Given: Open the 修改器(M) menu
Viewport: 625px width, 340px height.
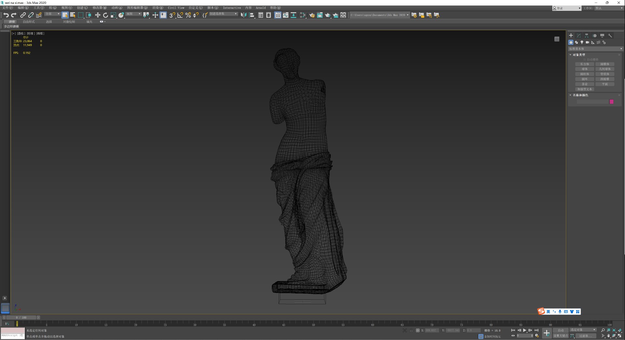Looking at the screenshot, I should 100,8.
